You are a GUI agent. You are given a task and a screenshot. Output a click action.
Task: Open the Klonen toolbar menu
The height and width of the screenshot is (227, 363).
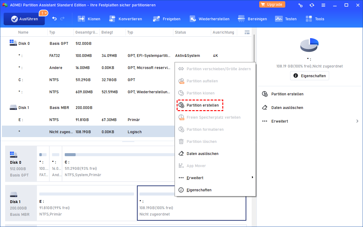click(x=89, y=19)
